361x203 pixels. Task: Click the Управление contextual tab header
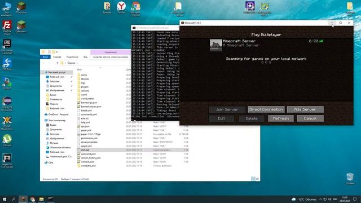pyautogui.click(x=111, y=52)
